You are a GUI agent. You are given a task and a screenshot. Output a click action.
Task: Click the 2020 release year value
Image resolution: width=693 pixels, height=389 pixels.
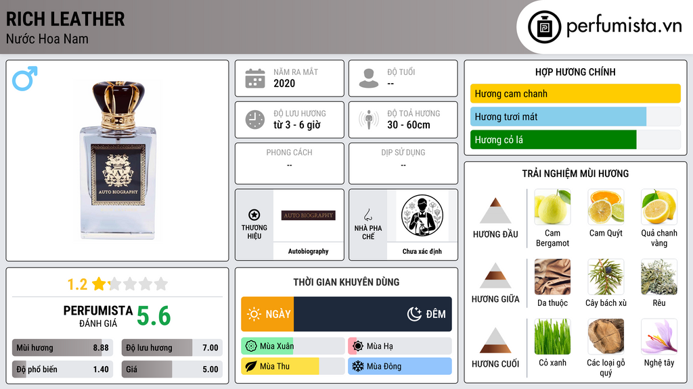[x=284, y=83]
